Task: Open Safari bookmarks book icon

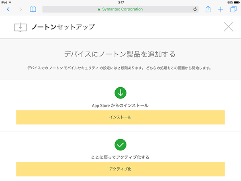Action: [x=33, y=9]
